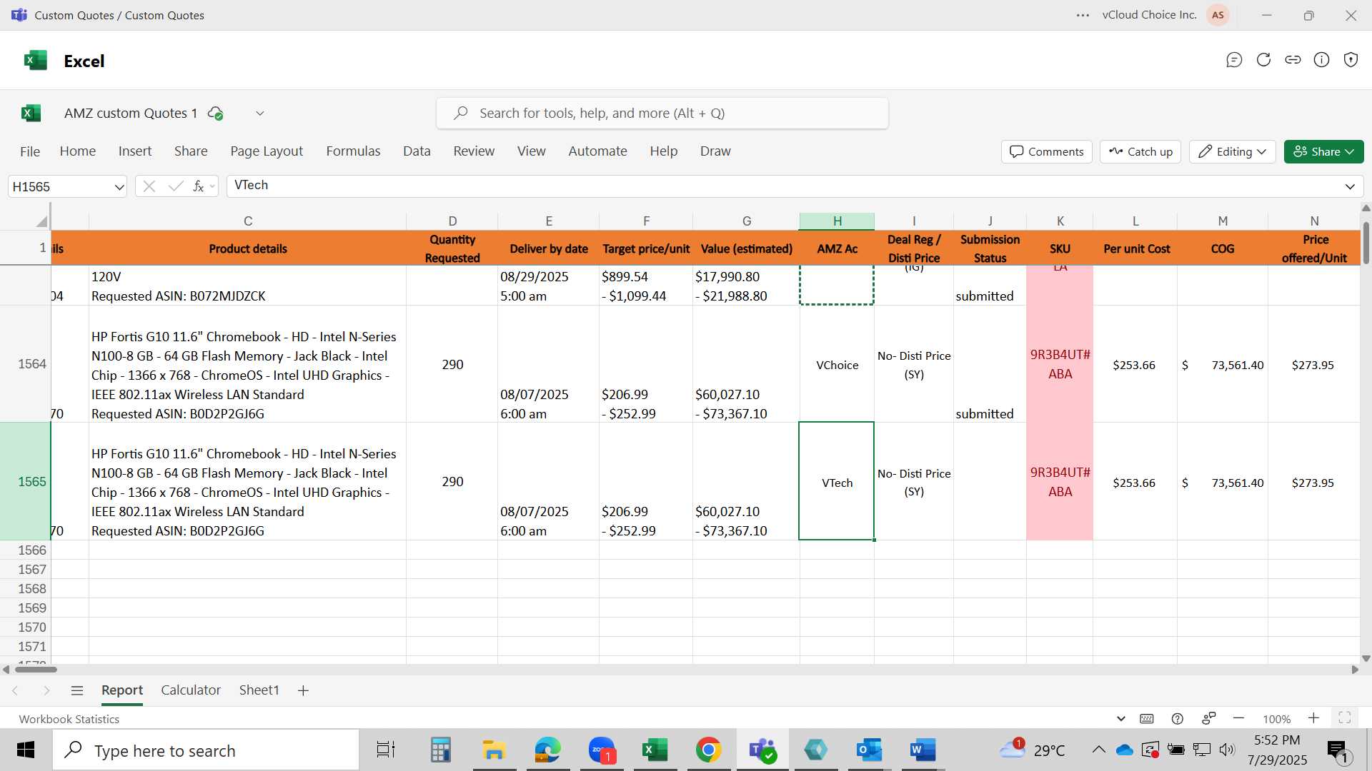Copy link using the chain link icon

coord(1293,60)
